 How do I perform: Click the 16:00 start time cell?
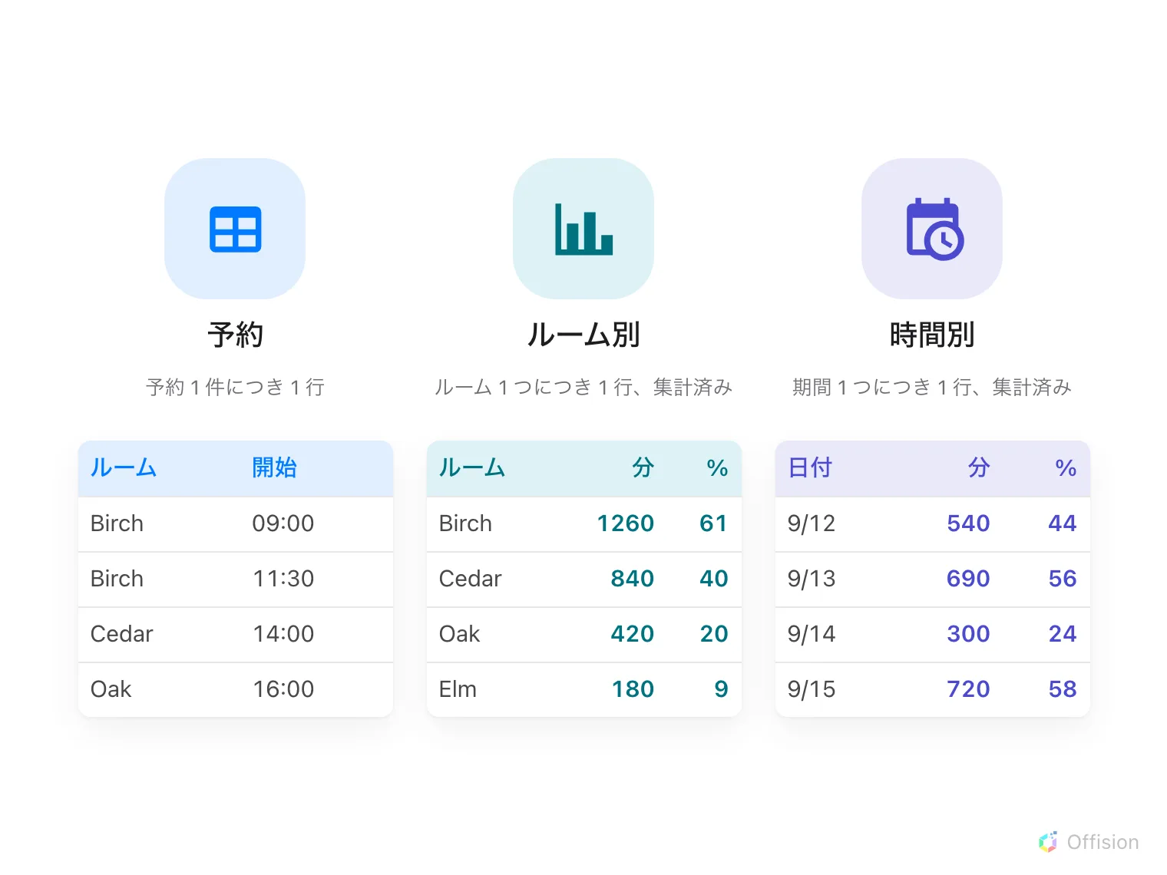tap(283, 689)
